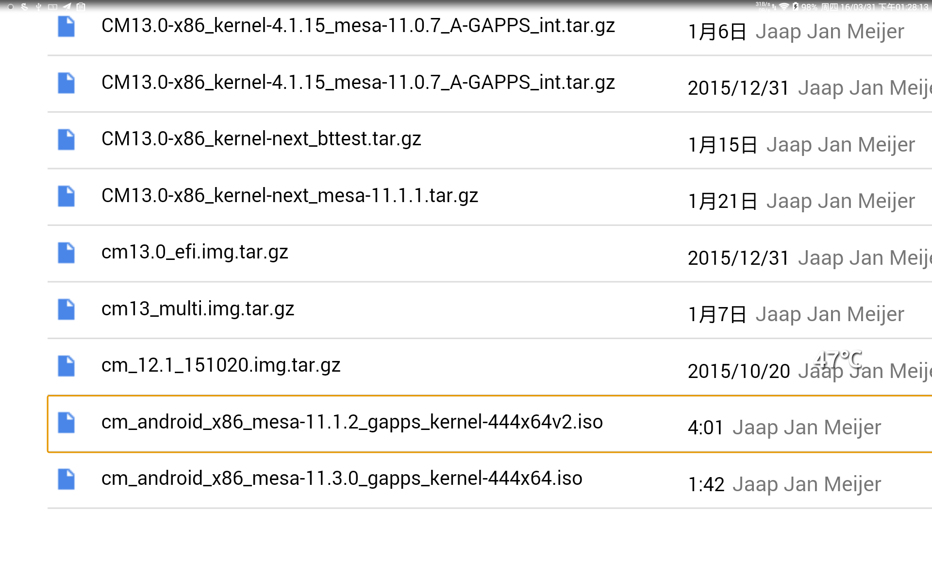Open CM13.0-x86_kernel-next_mesa-11.1.1.tar.gz

[x=290, y=196]
